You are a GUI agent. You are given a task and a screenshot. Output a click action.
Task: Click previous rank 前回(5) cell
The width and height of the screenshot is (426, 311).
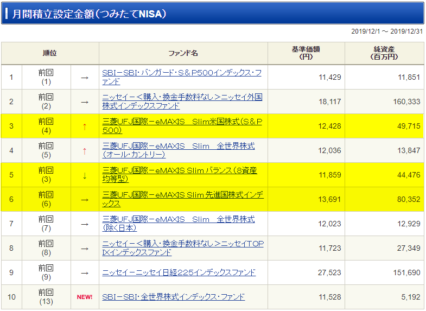tap(46, 150)
